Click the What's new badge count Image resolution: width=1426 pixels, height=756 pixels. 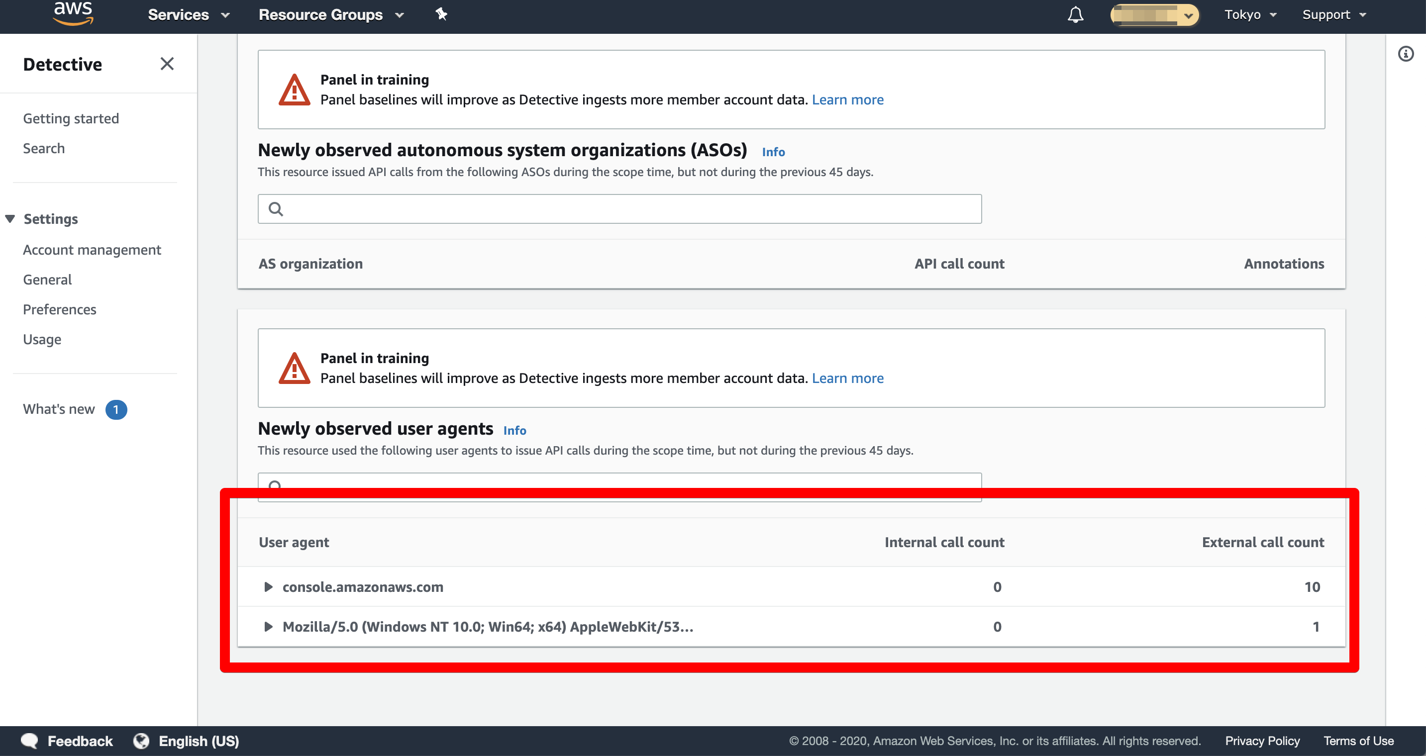(x=116, y=409)
